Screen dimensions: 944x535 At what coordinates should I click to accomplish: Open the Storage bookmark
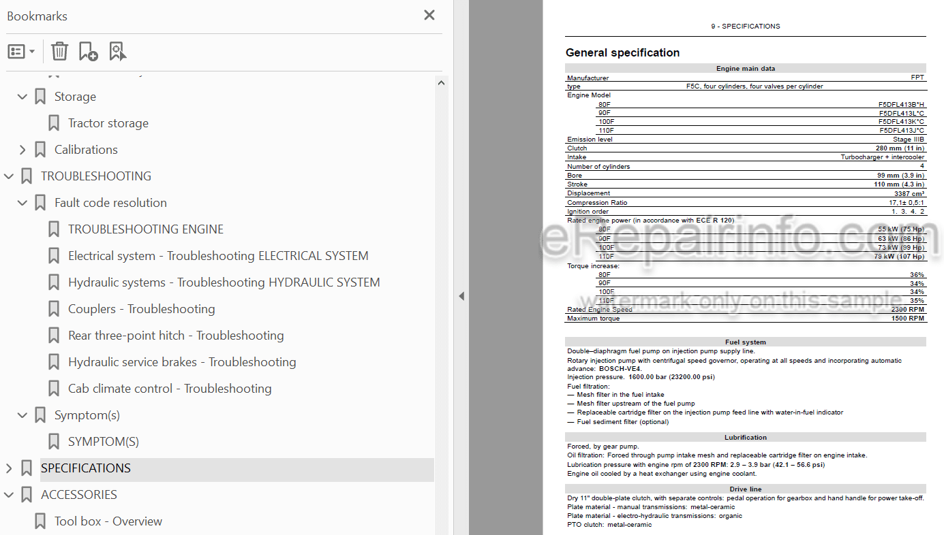coord(75,97)
